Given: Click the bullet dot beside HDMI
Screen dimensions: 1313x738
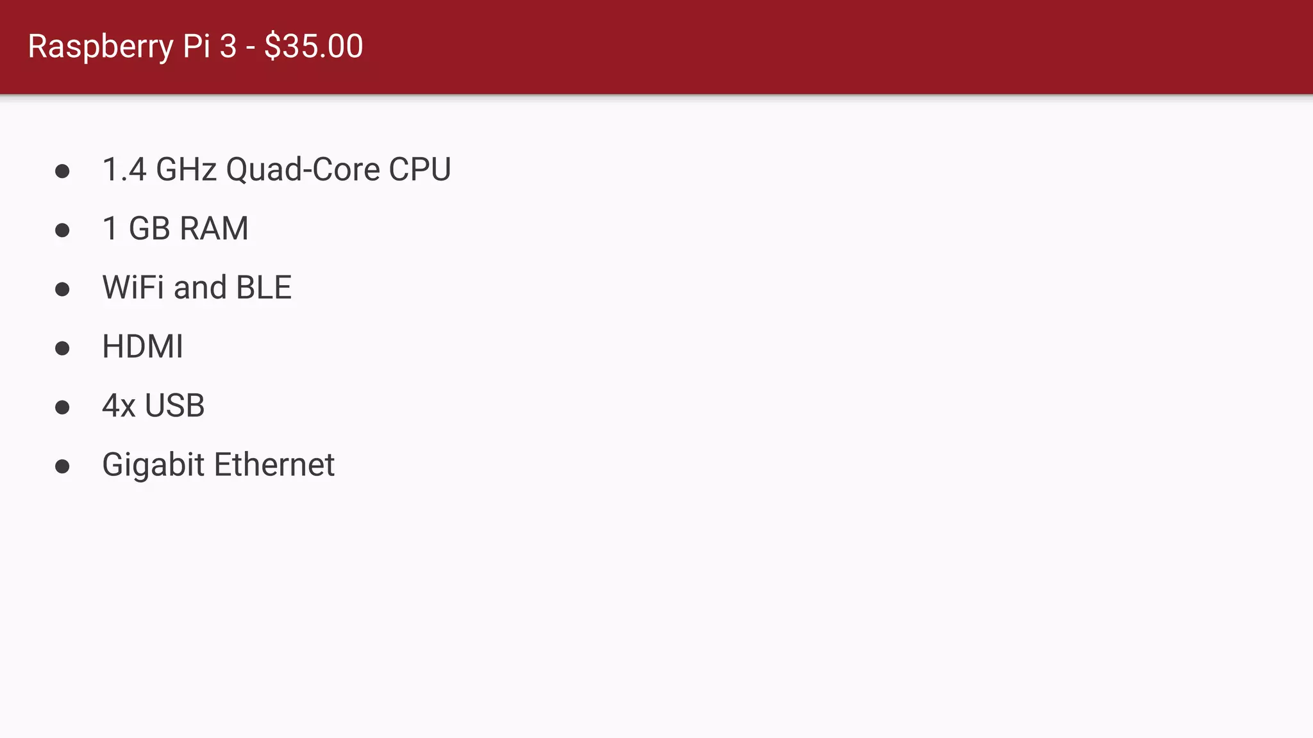Looking at the screenshot, I should tap(62, 348).
